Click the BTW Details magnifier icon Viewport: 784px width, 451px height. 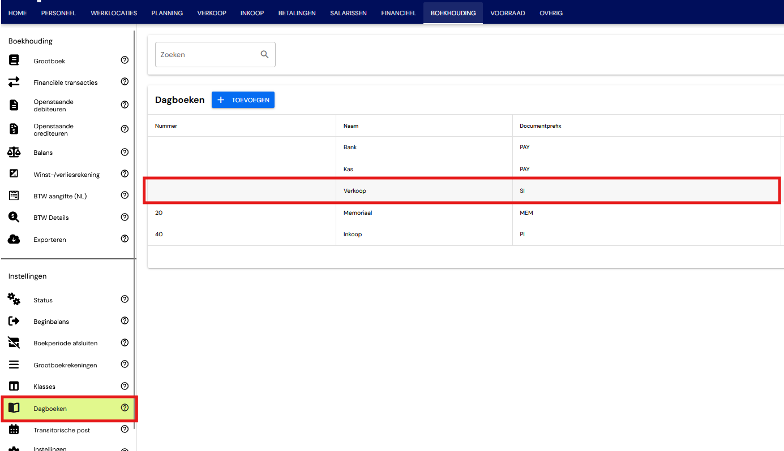(x=14, y=217)
